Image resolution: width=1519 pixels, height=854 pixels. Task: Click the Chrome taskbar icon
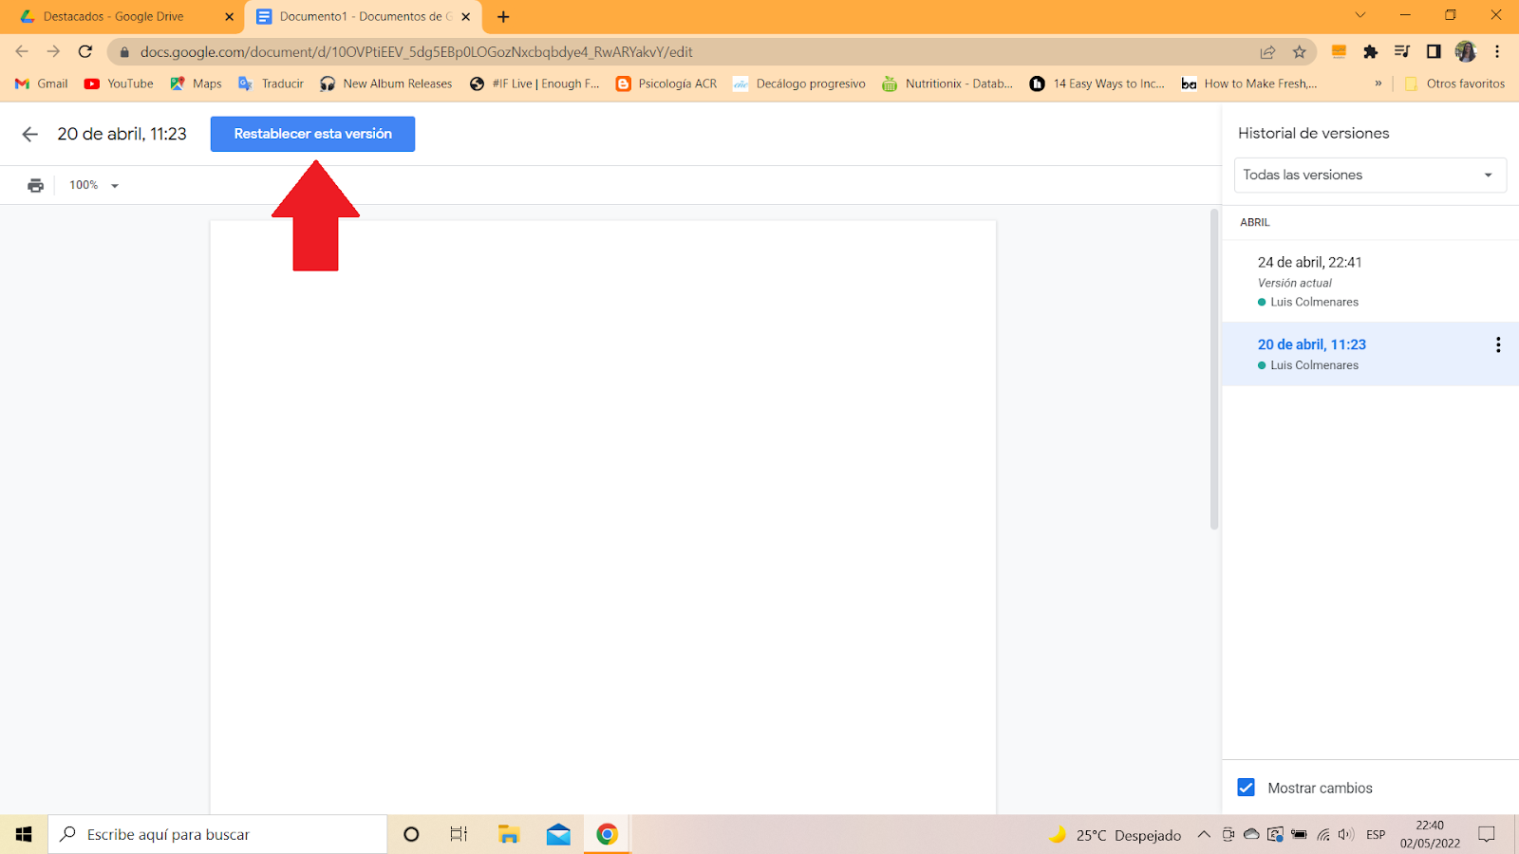607,834
